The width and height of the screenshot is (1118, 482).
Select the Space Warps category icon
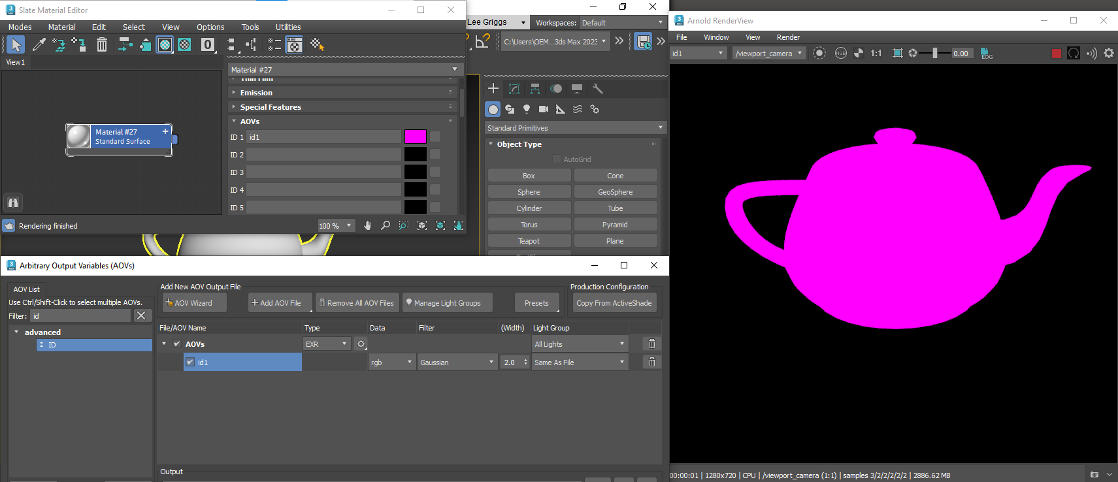click(578, 109)
